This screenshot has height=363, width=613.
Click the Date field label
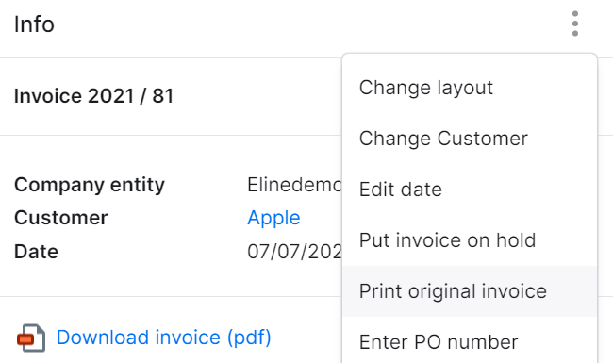[37, 252]
